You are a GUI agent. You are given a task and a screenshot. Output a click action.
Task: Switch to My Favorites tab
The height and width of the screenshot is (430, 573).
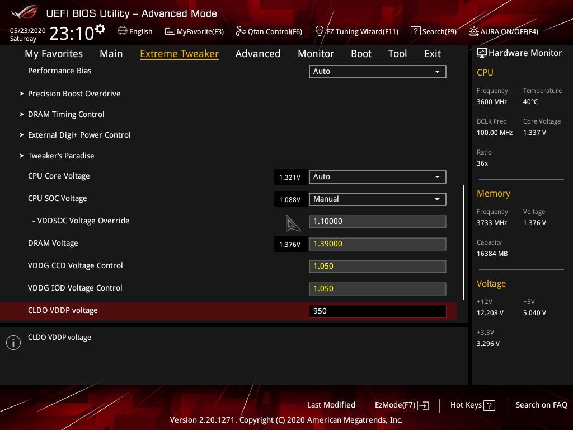[54, 54]
